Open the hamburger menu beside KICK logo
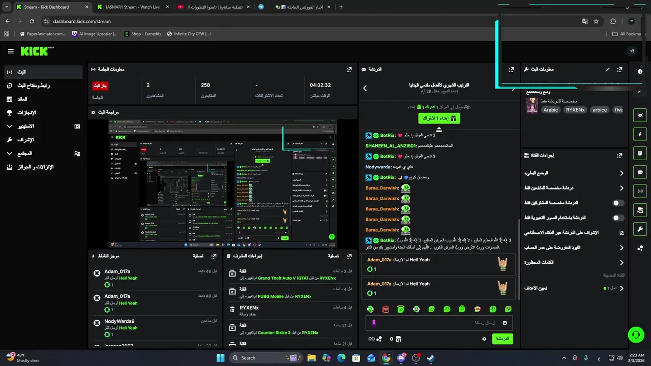 (x=11, y=51)
